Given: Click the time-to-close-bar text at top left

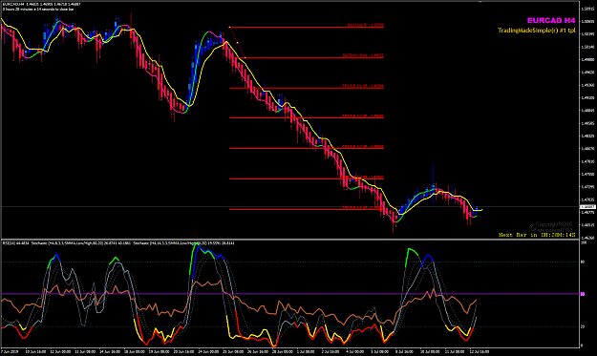Looking at the screenshot, I should point(38,9).
